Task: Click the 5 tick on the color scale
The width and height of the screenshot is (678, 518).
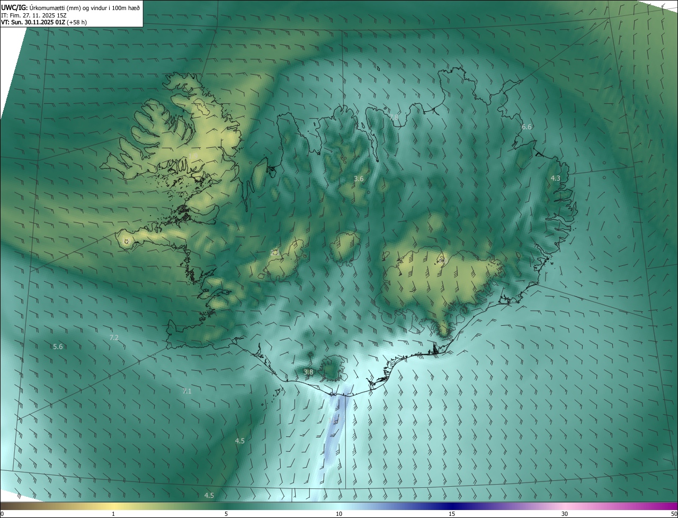Action: (x=226, y=514)
